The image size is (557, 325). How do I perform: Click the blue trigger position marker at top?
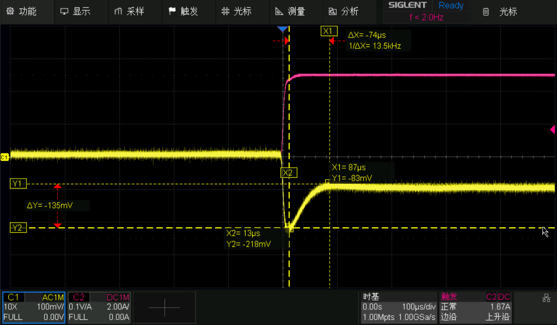pos(282,29)
